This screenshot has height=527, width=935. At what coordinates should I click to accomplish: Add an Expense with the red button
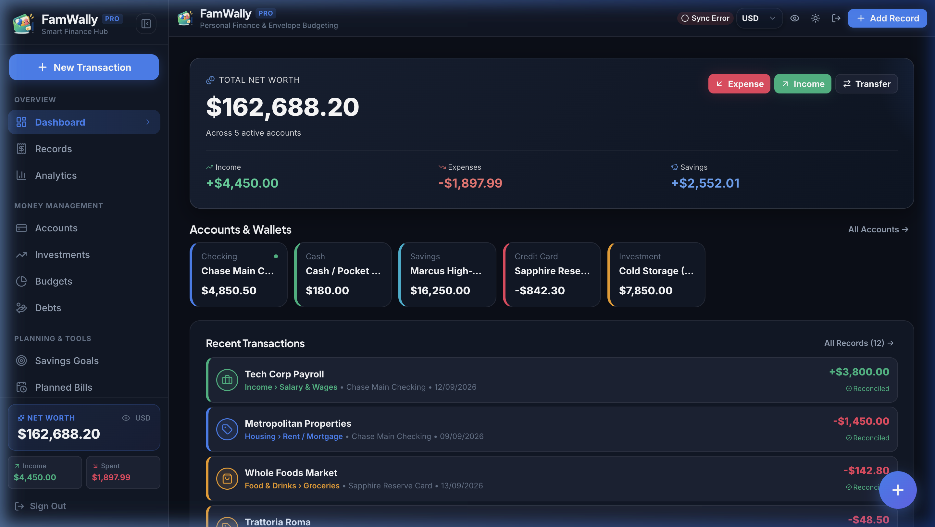(x=739, y=84)
